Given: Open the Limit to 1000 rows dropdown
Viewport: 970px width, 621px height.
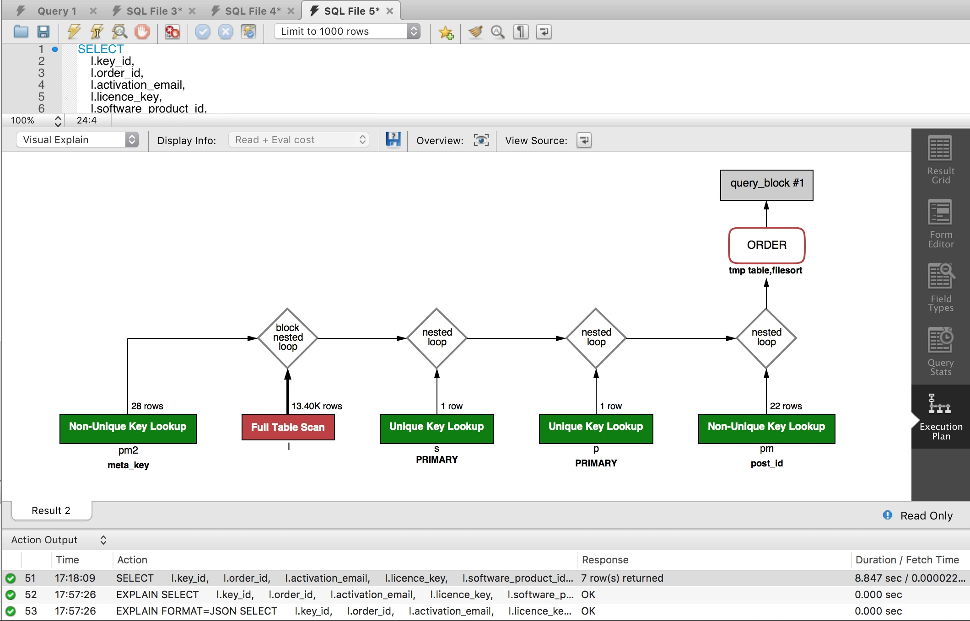Looking at the screenshot, I should (347, 31).
